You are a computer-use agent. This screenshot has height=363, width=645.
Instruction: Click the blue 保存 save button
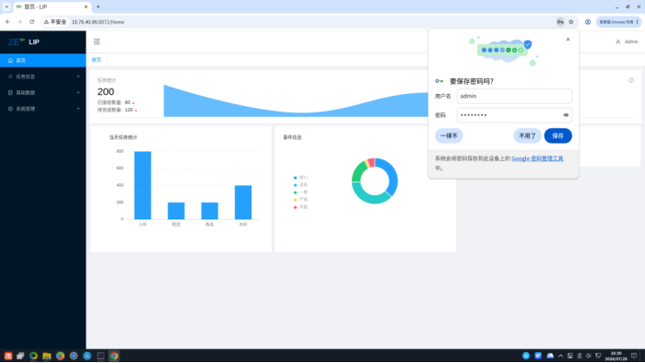(557, 135)
